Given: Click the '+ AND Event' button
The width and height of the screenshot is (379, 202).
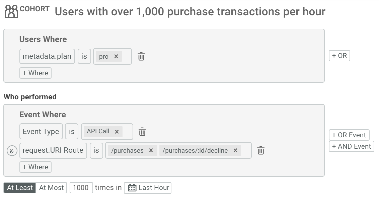Looking at the screenshot, I should [x=352, y=146].
